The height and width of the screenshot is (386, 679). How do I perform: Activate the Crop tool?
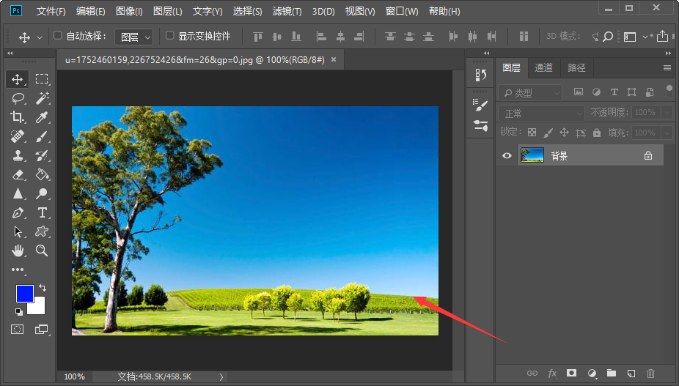(x=18, y=117)
